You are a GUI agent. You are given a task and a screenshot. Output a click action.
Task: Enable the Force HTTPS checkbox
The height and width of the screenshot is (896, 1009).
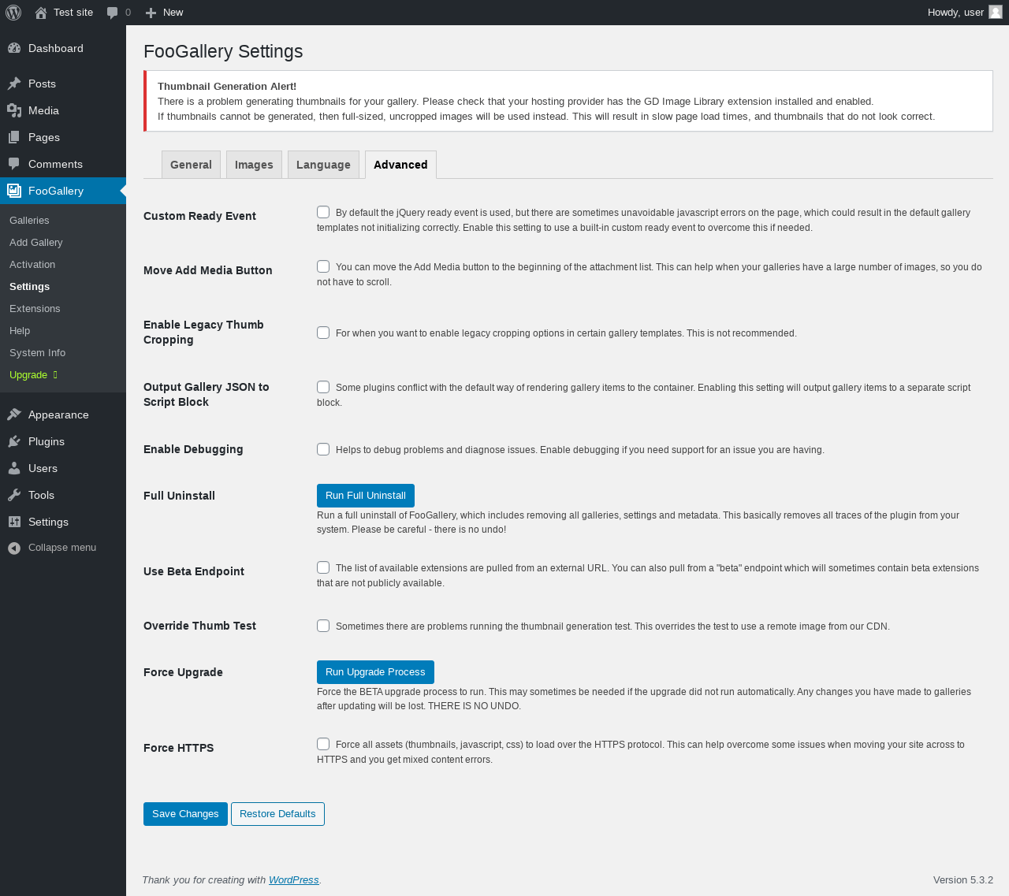(x=323, y=744)
